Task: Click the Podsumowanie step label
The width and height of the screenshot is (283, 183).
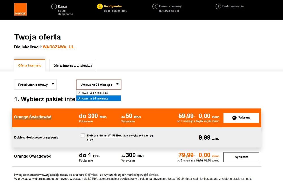Action: click(x=233, y=6)
